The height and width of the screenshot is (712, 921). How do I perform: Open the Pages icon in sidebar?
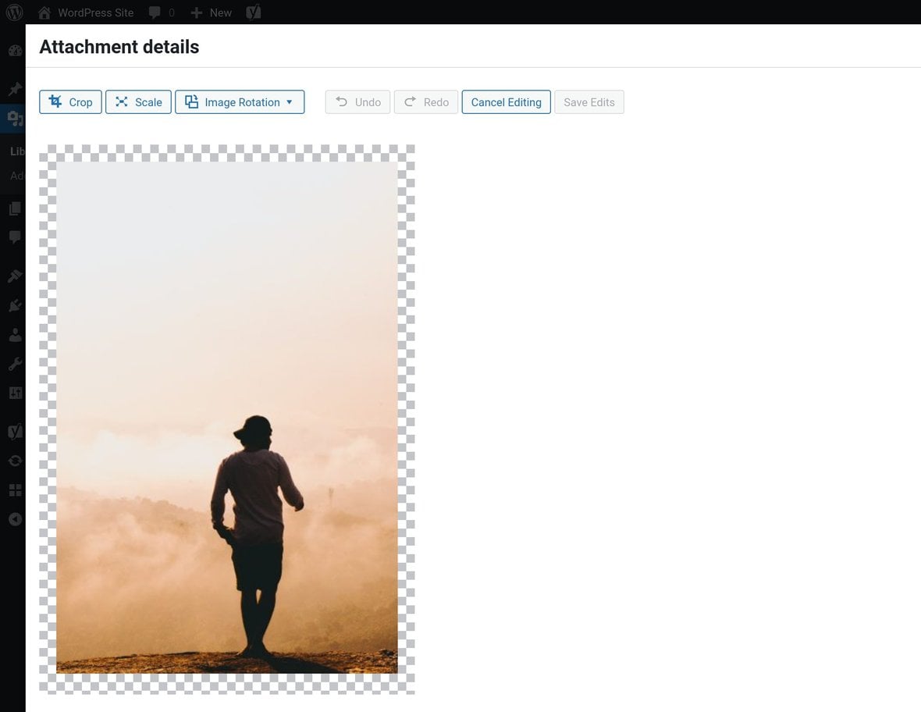[x=16, y=208]
